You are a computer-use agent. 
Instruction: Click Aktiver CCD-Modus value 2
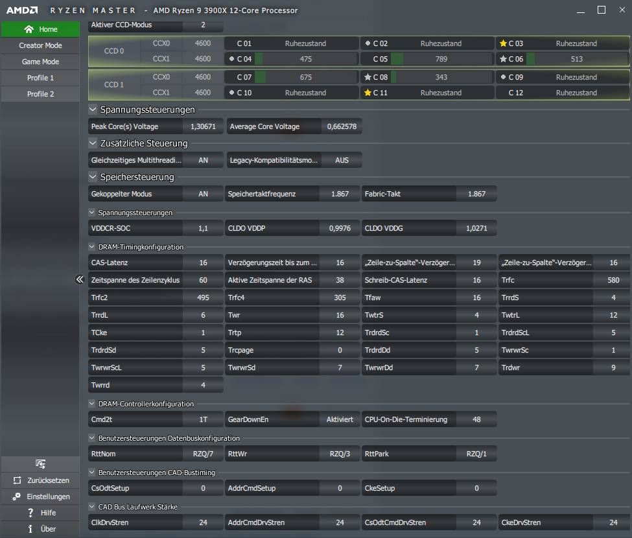(203, 25)
